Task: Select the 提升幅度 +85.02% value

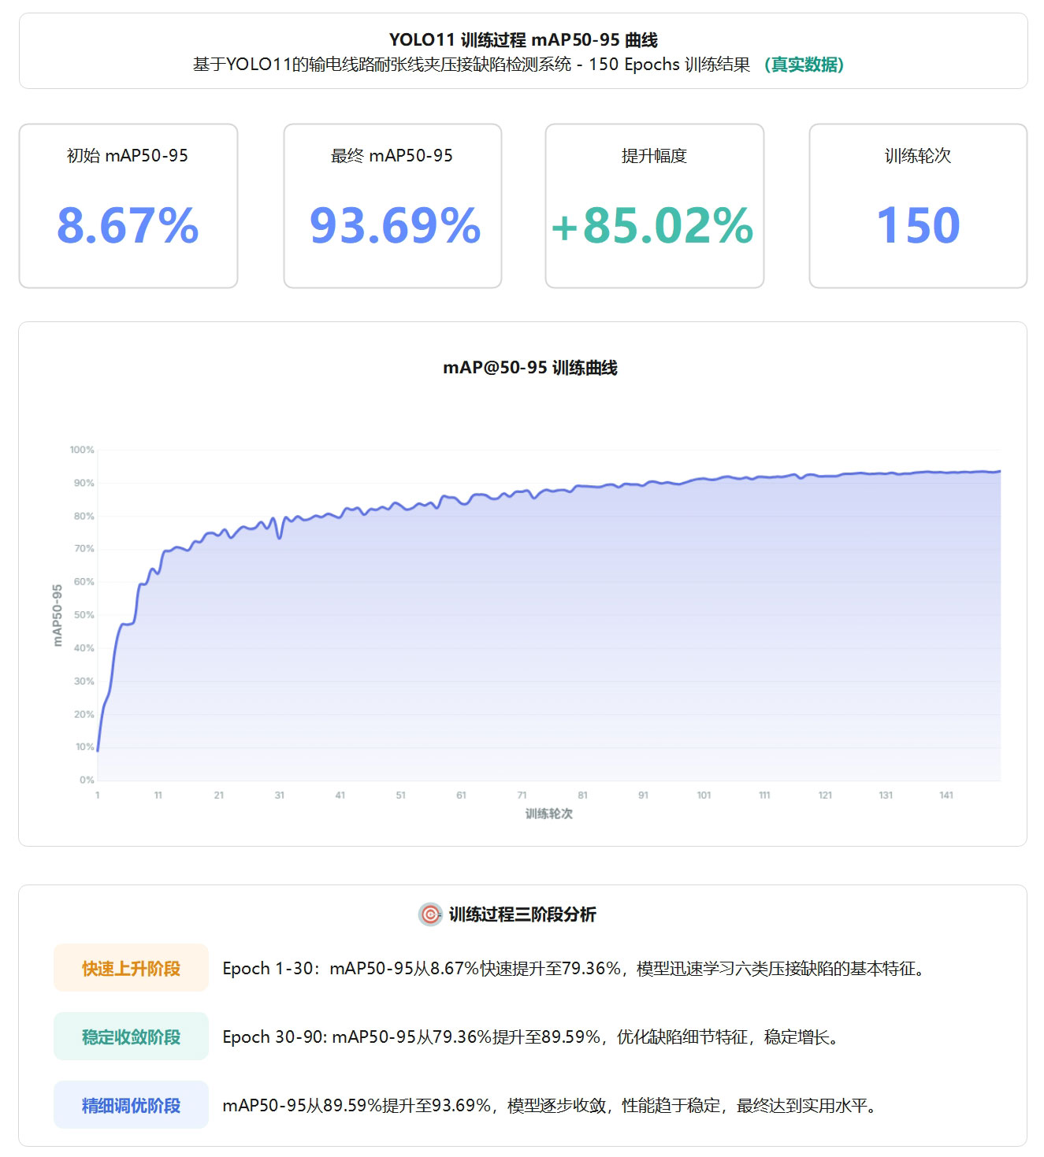Action: pos(653,225)
